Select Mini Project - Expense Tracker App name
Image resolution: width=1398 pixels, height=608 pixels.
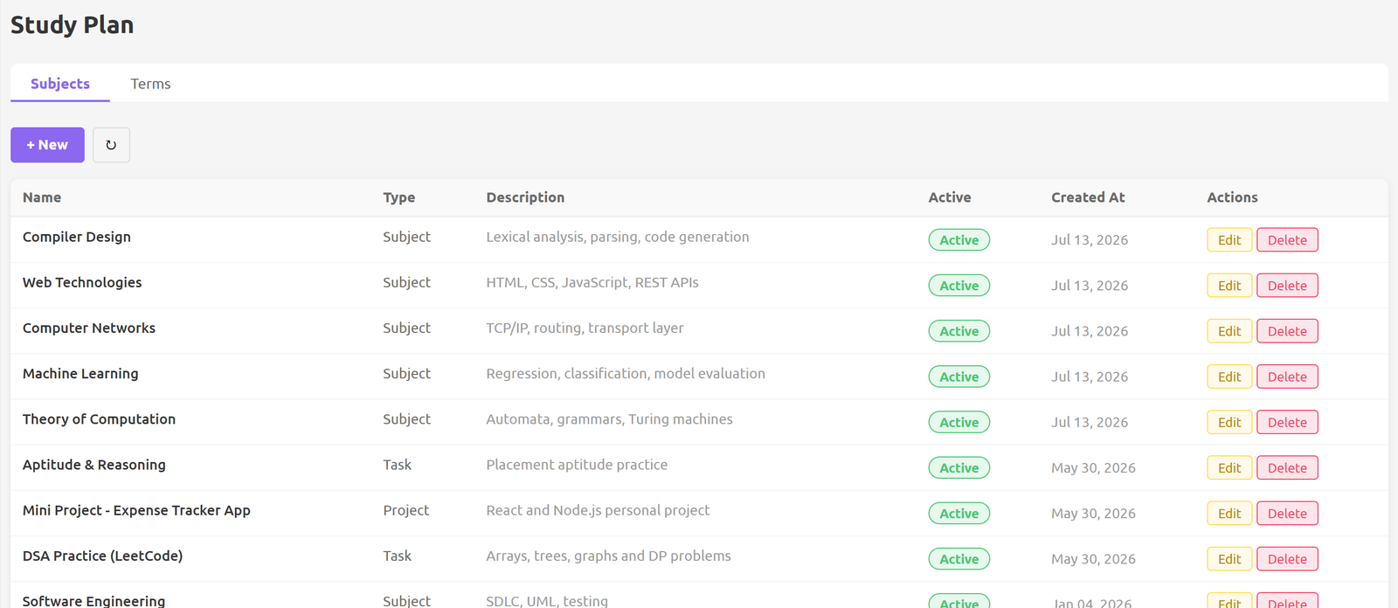coord(136,510)
